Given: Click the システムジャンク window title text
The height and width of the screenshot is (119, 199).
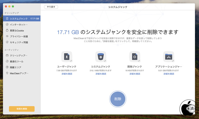Looking at the screenshot, I should [x=118, y=7].
